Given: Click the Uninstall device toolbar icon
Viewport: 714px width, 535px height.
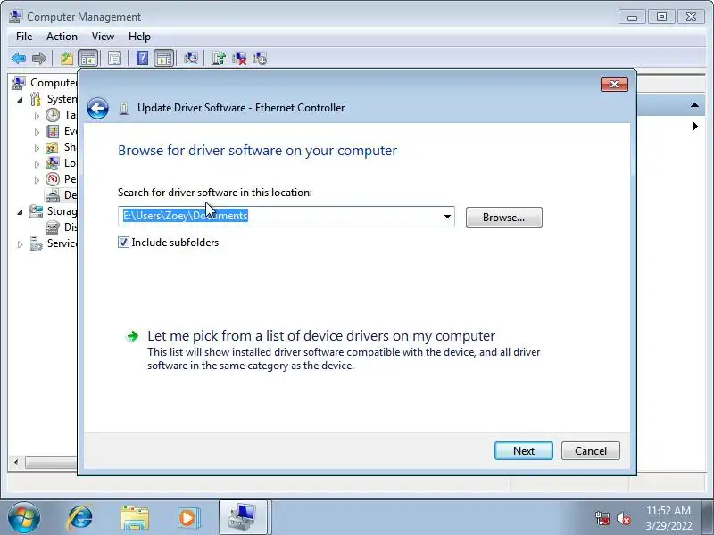Looking at the screenshot, I should point(239,58).
